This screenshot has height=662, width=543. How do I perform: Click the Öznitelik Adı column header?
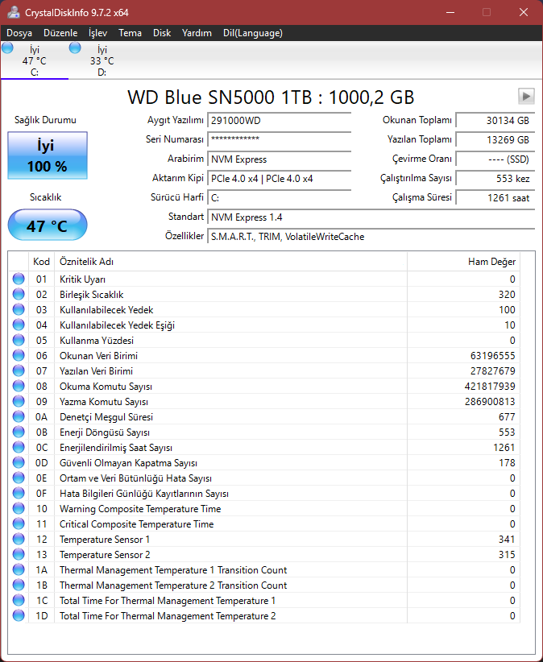[x=230, y=262]
